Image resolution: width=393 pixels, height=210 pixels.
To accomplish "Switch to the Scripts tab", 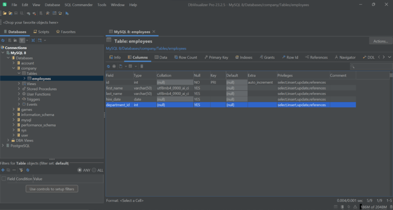I will pyautogui.click(x=41, y=32).
